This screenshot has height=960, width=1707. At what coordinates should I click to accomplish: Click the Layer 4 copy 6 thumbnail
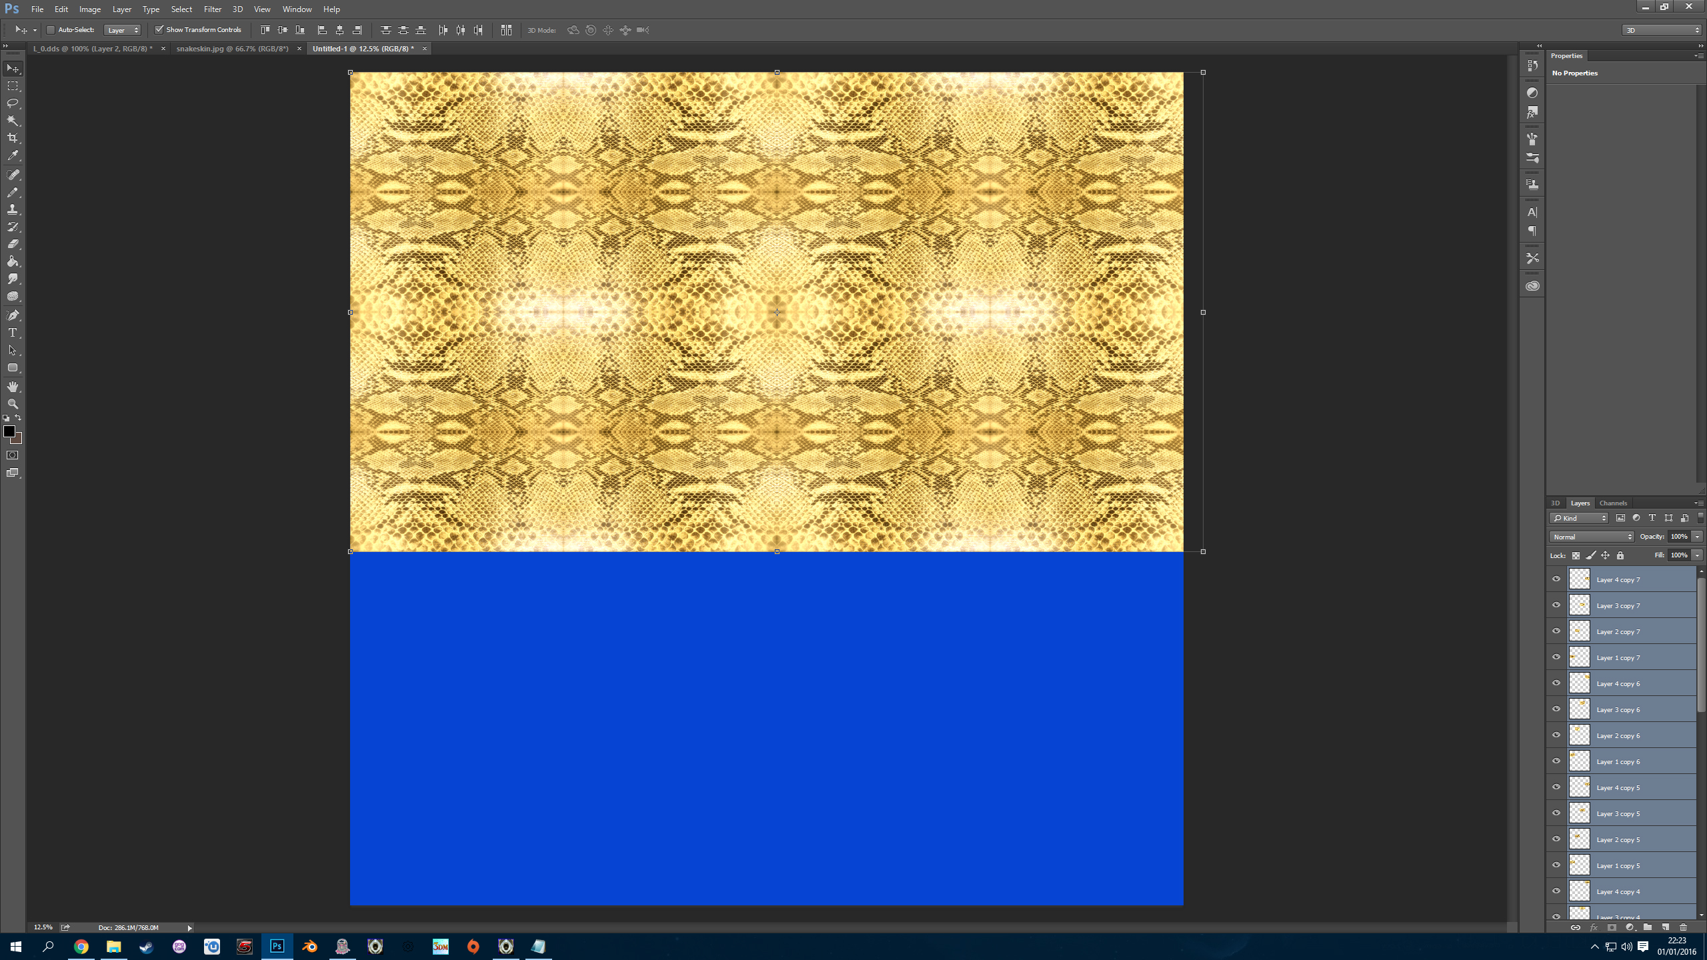1580,683
